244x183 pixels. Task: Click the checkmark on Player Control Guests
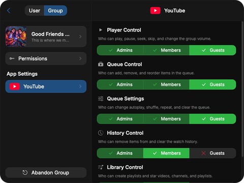[x=204, y=50]
